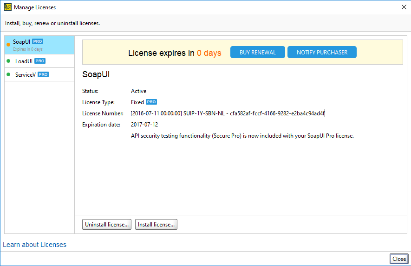The image size is (411, 266).
Task: Click the NOTIFY PURCHASER button
Action: point(322,52)
